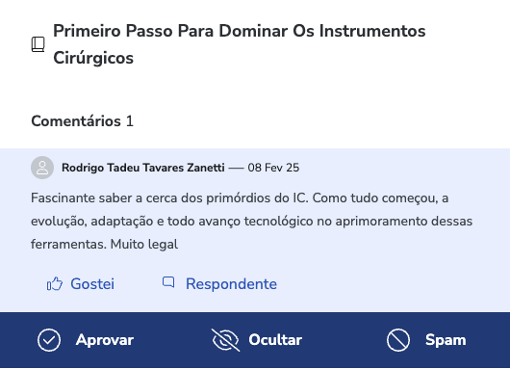Click the book icon beside lesson title

38,44
